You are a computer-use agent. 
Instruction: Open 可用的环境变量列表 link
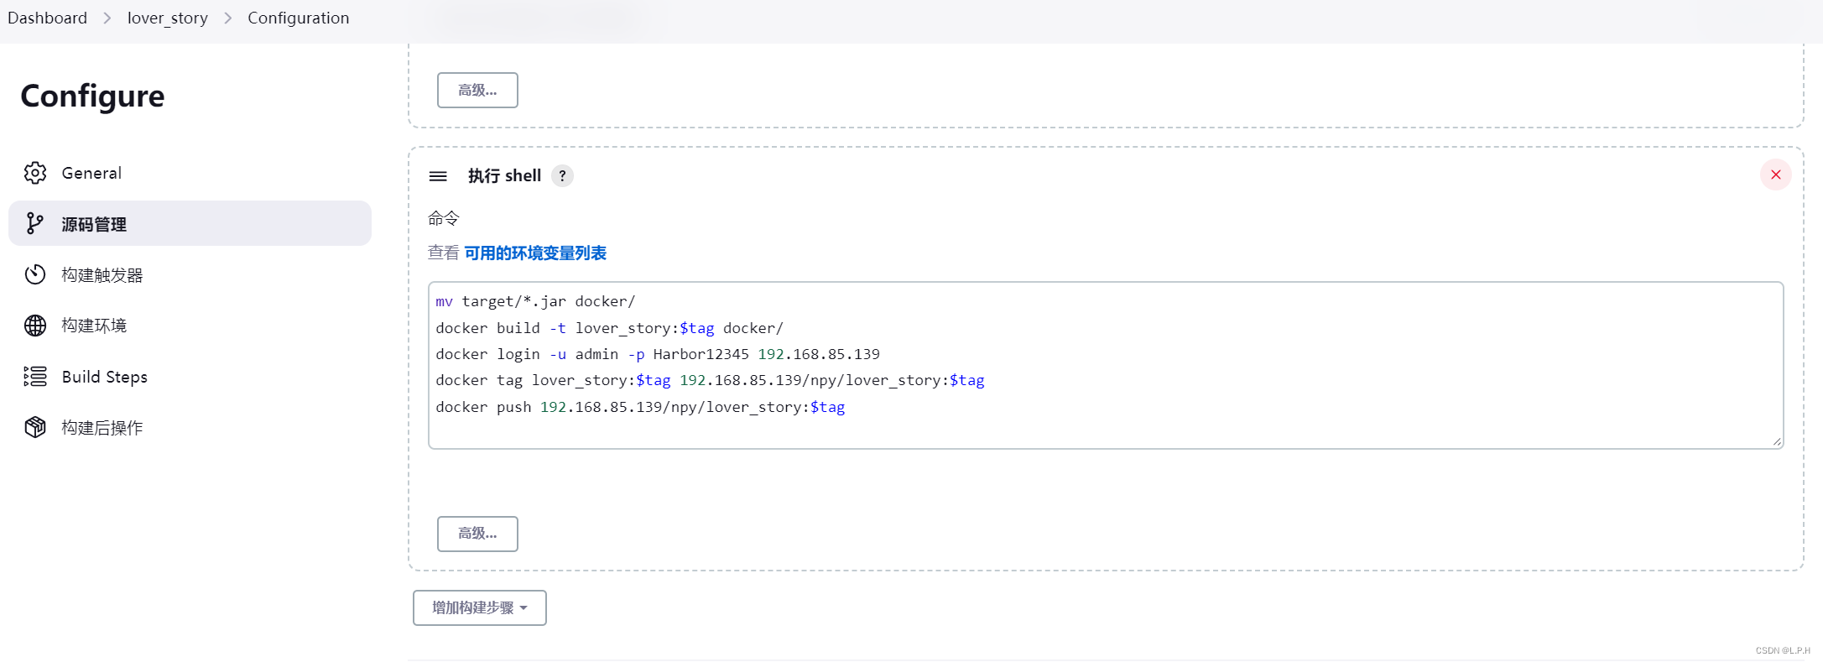(535, 253)
